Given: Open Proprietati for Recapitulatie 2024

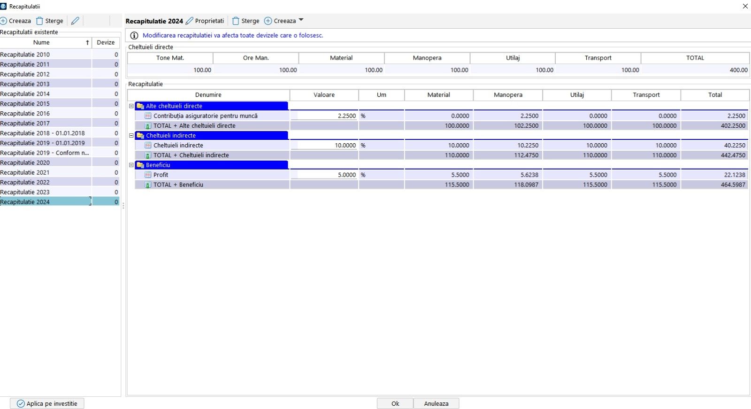Looking at the screenshot, I should (x=205, y=21).
